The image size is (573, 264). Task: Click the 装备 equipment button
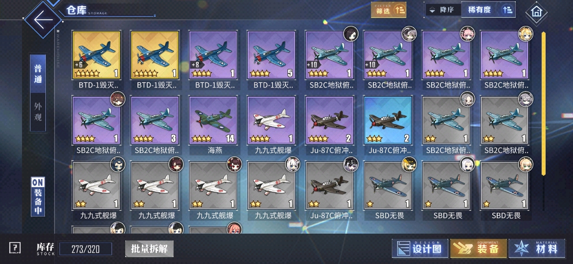(478, 249)
